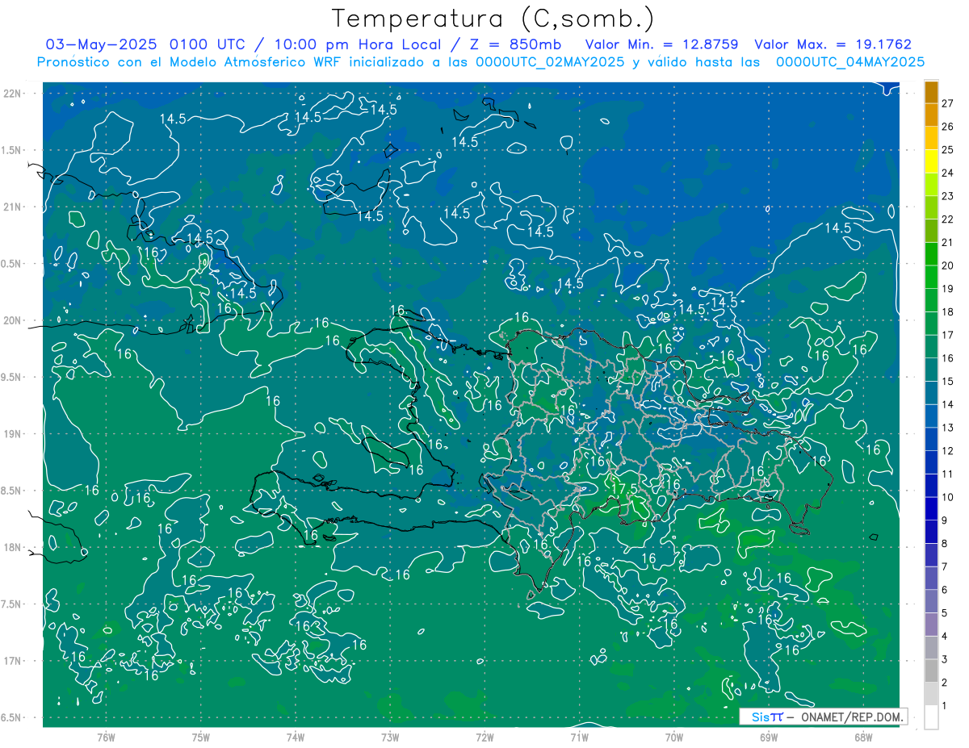This screenshot has width=969, height=748.
Task: Click the "13" value on the color scale
Action: click(947, 428)
